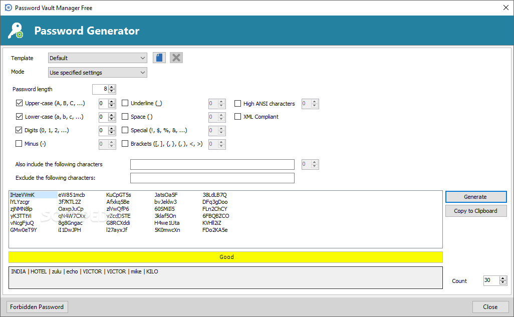Screen dimensions: 514x317
Task: Decrease Digits minimum count
Action: pos(112,133)
